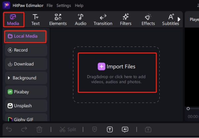The width and height of the screenshot is (199, 138).
Task: Open the Giphy GIF source
Action: pyautogui.click(x=26, y=118)
